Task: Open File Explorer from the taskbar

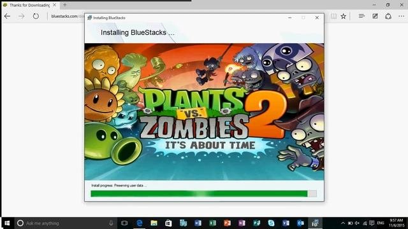Action: (x=154, y=223)
